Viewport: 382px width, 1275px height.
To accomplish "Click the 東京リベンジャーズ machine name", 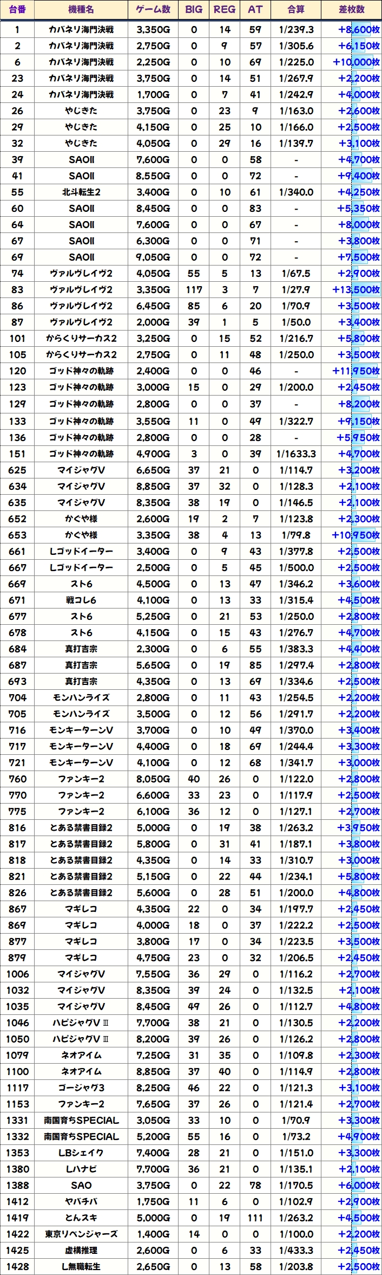I will click(81, 1234).
